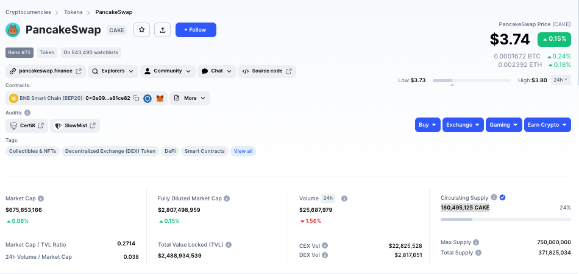This screenshot has height=274, width=579.
Task: Click the verified checkmark badge near Circulating Supply
Action: click(x=502, y=197)
